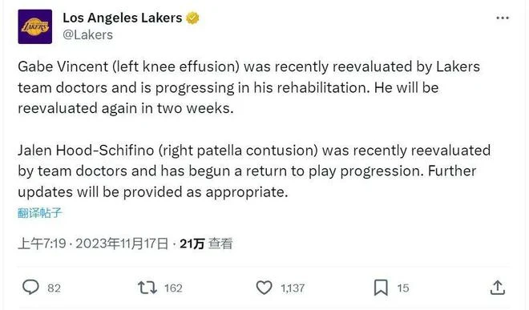Click the 82 replies count

point(54,288)
